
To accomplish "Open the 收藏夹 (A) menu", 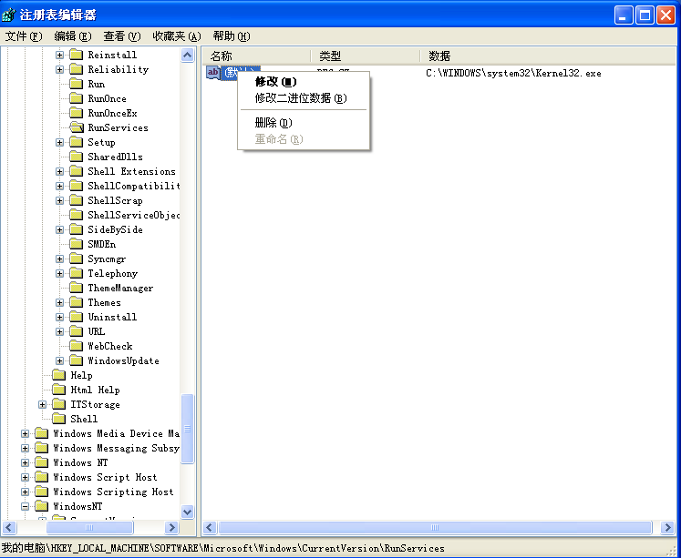I will point(177,36).
